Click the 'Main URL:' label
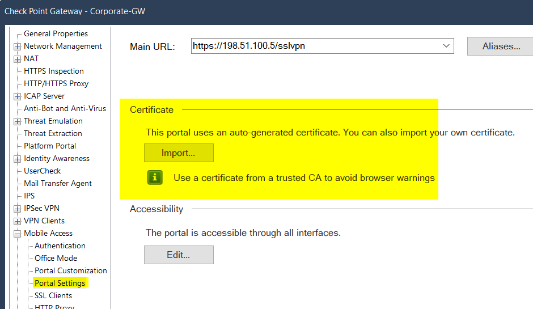The image size is (533, 309). (153, 46)
